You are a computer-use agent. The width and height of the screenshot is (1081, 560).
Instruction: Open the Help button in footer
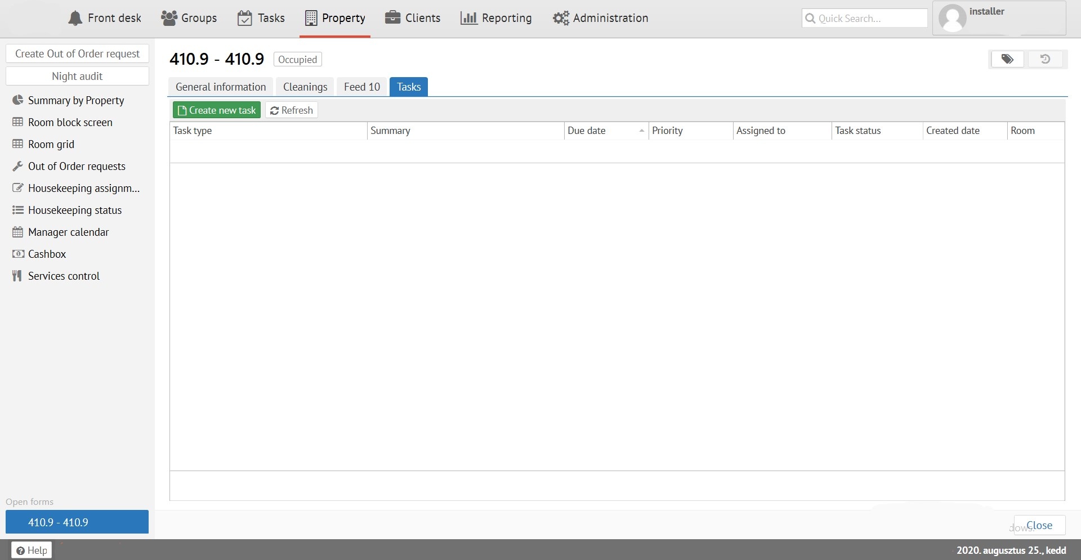pos(32,550)
